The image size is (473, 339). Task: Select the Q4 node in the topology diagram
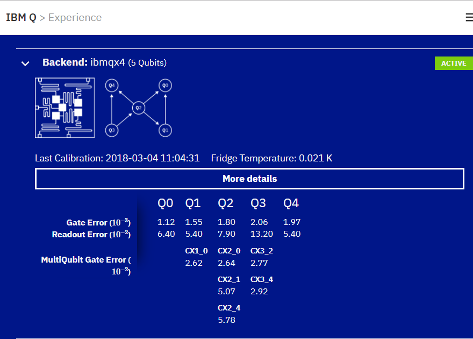[x=112, y=86]
